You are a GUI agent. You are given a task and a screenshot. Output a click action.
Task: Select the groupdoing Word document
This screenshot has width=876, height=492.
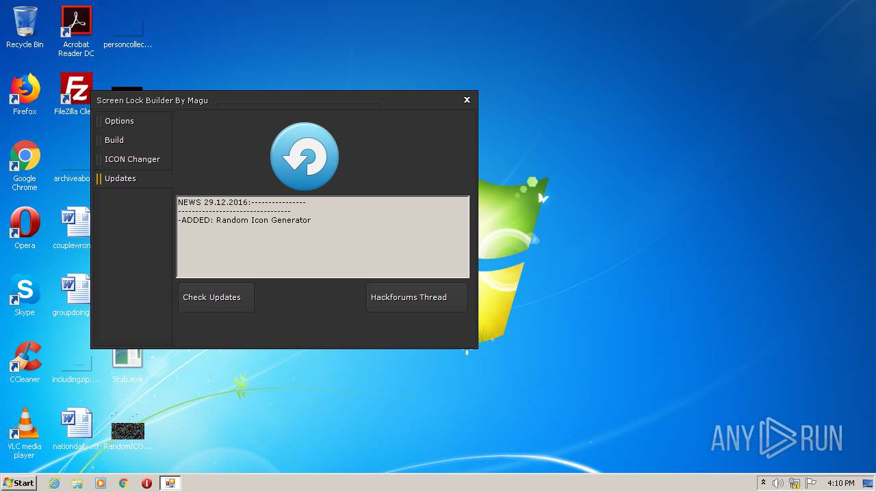click(72, 295)
